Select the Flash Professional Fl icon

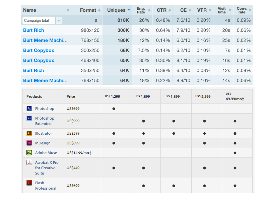click(x=29, y=183)
